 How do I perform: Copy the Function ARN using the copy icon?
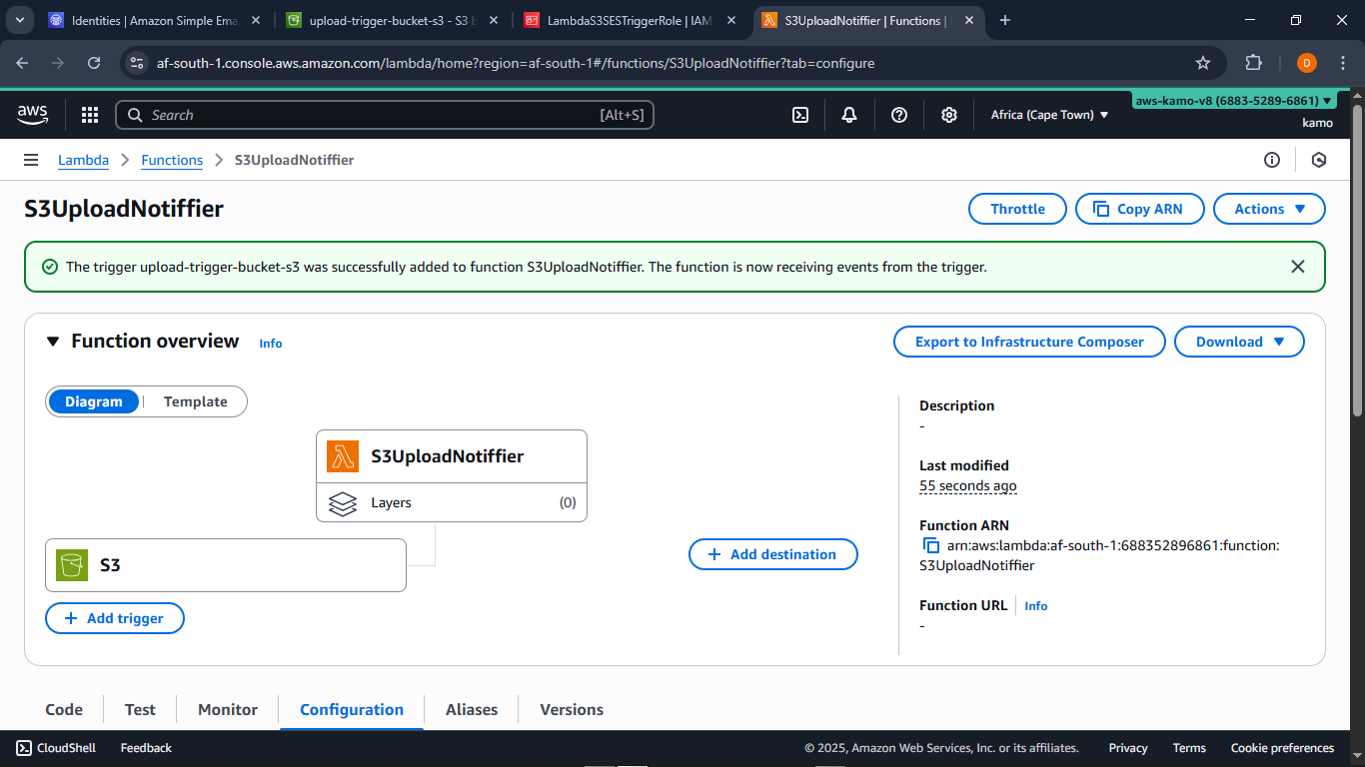[931, 545]
